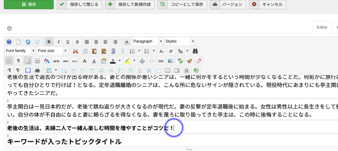This screenshot has height=151, width=338.
Task: Open the editor help icon
Action: [x=9, y=42]
